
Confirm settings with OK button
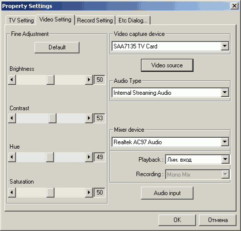coord(177,220)
